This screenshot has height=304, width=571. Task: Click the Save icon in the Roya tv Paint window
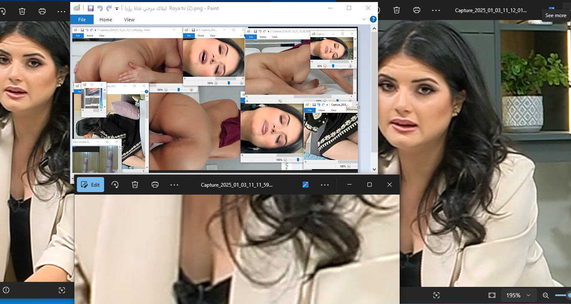click(90, 8)
